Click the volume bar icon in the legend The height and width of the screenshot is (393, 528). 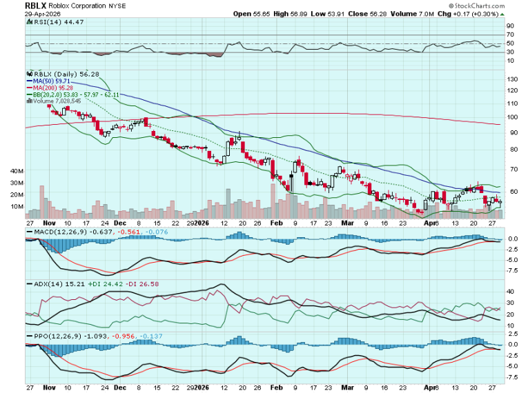(x=29, y=101)
